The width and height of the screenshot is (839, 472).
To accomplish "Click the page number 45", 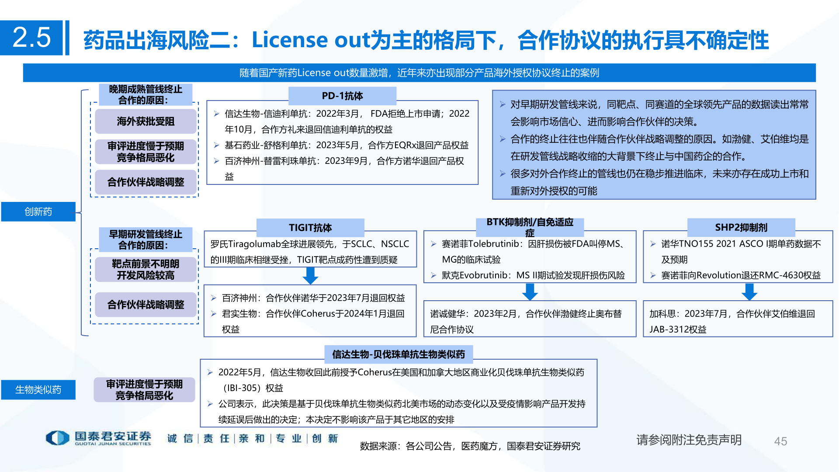I will [780, 441].
